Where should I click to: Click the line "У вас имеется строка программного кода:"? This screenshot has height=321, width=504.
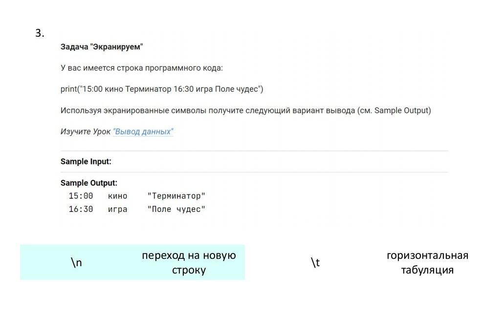pos(141,68)
